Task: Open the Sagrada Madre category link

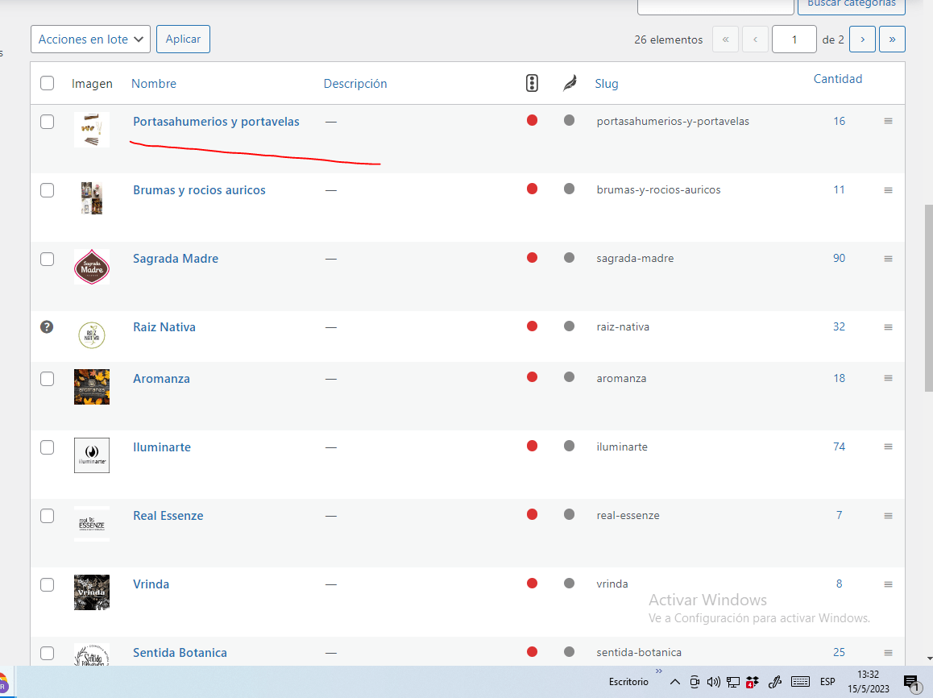Action: (176, 258)
